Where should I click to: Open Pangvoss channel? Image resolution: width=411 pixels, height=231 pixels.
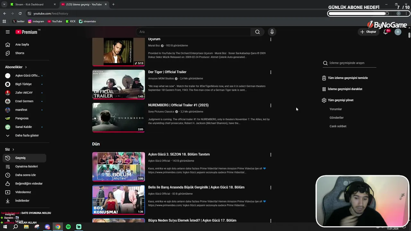pos(25,118)
